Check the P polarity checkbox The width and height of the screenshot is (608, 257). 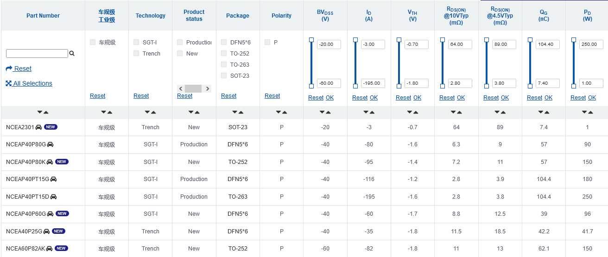tap(267, 42)
